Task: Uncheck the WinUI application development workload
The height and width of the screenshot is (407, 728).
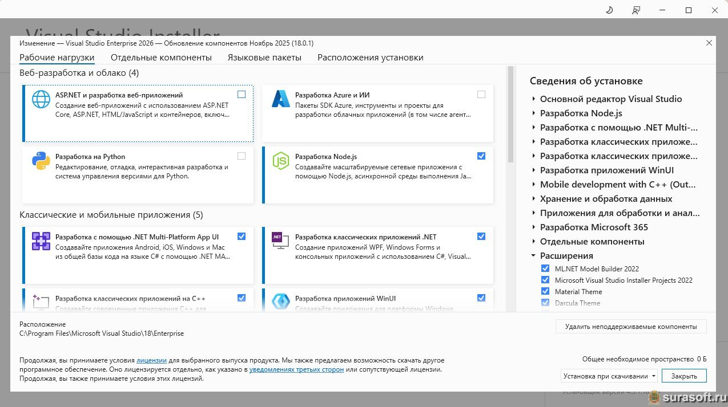Action: click(x=481, y=298)
